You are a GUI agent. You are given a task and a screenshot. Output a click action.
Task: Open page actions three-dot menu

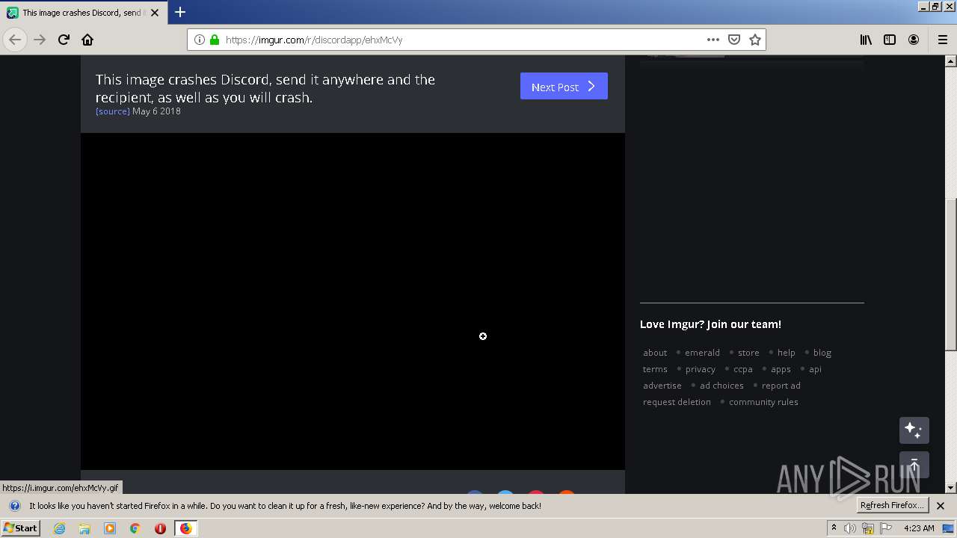[713, 40]
